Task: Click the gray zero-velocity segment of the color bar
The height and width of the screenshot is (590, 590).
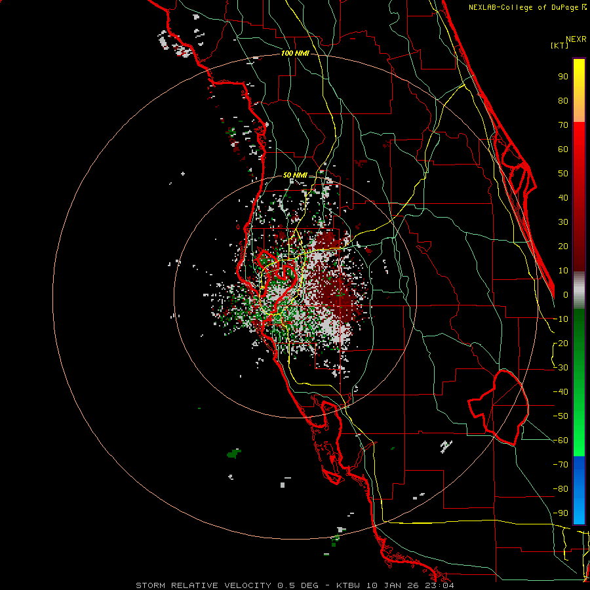Action: (x=579, y=290)
